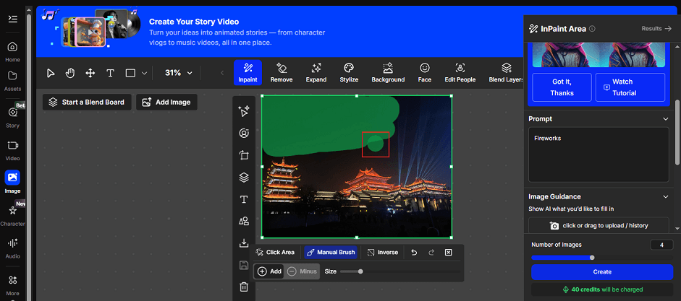Open the 31% zoom dropdown
This screenshot has width=681, height=301.
tap(178, 73)
